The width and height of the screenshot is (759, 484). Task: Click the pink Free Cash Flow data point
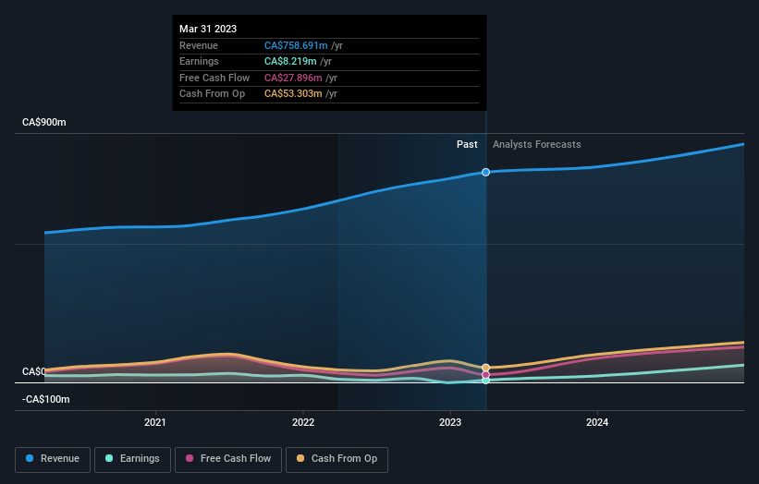point(485,375)
